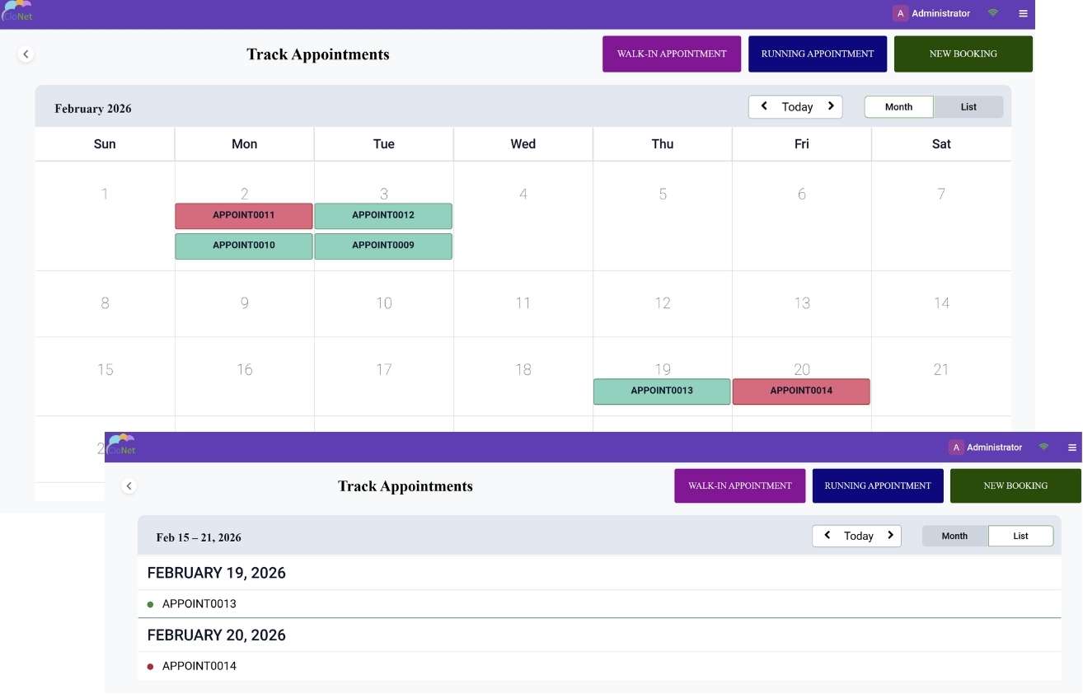Screen dimensions: 1083x694
Task: Go to previous month in February 2026 calendar
Action: (x=764, y=106)
